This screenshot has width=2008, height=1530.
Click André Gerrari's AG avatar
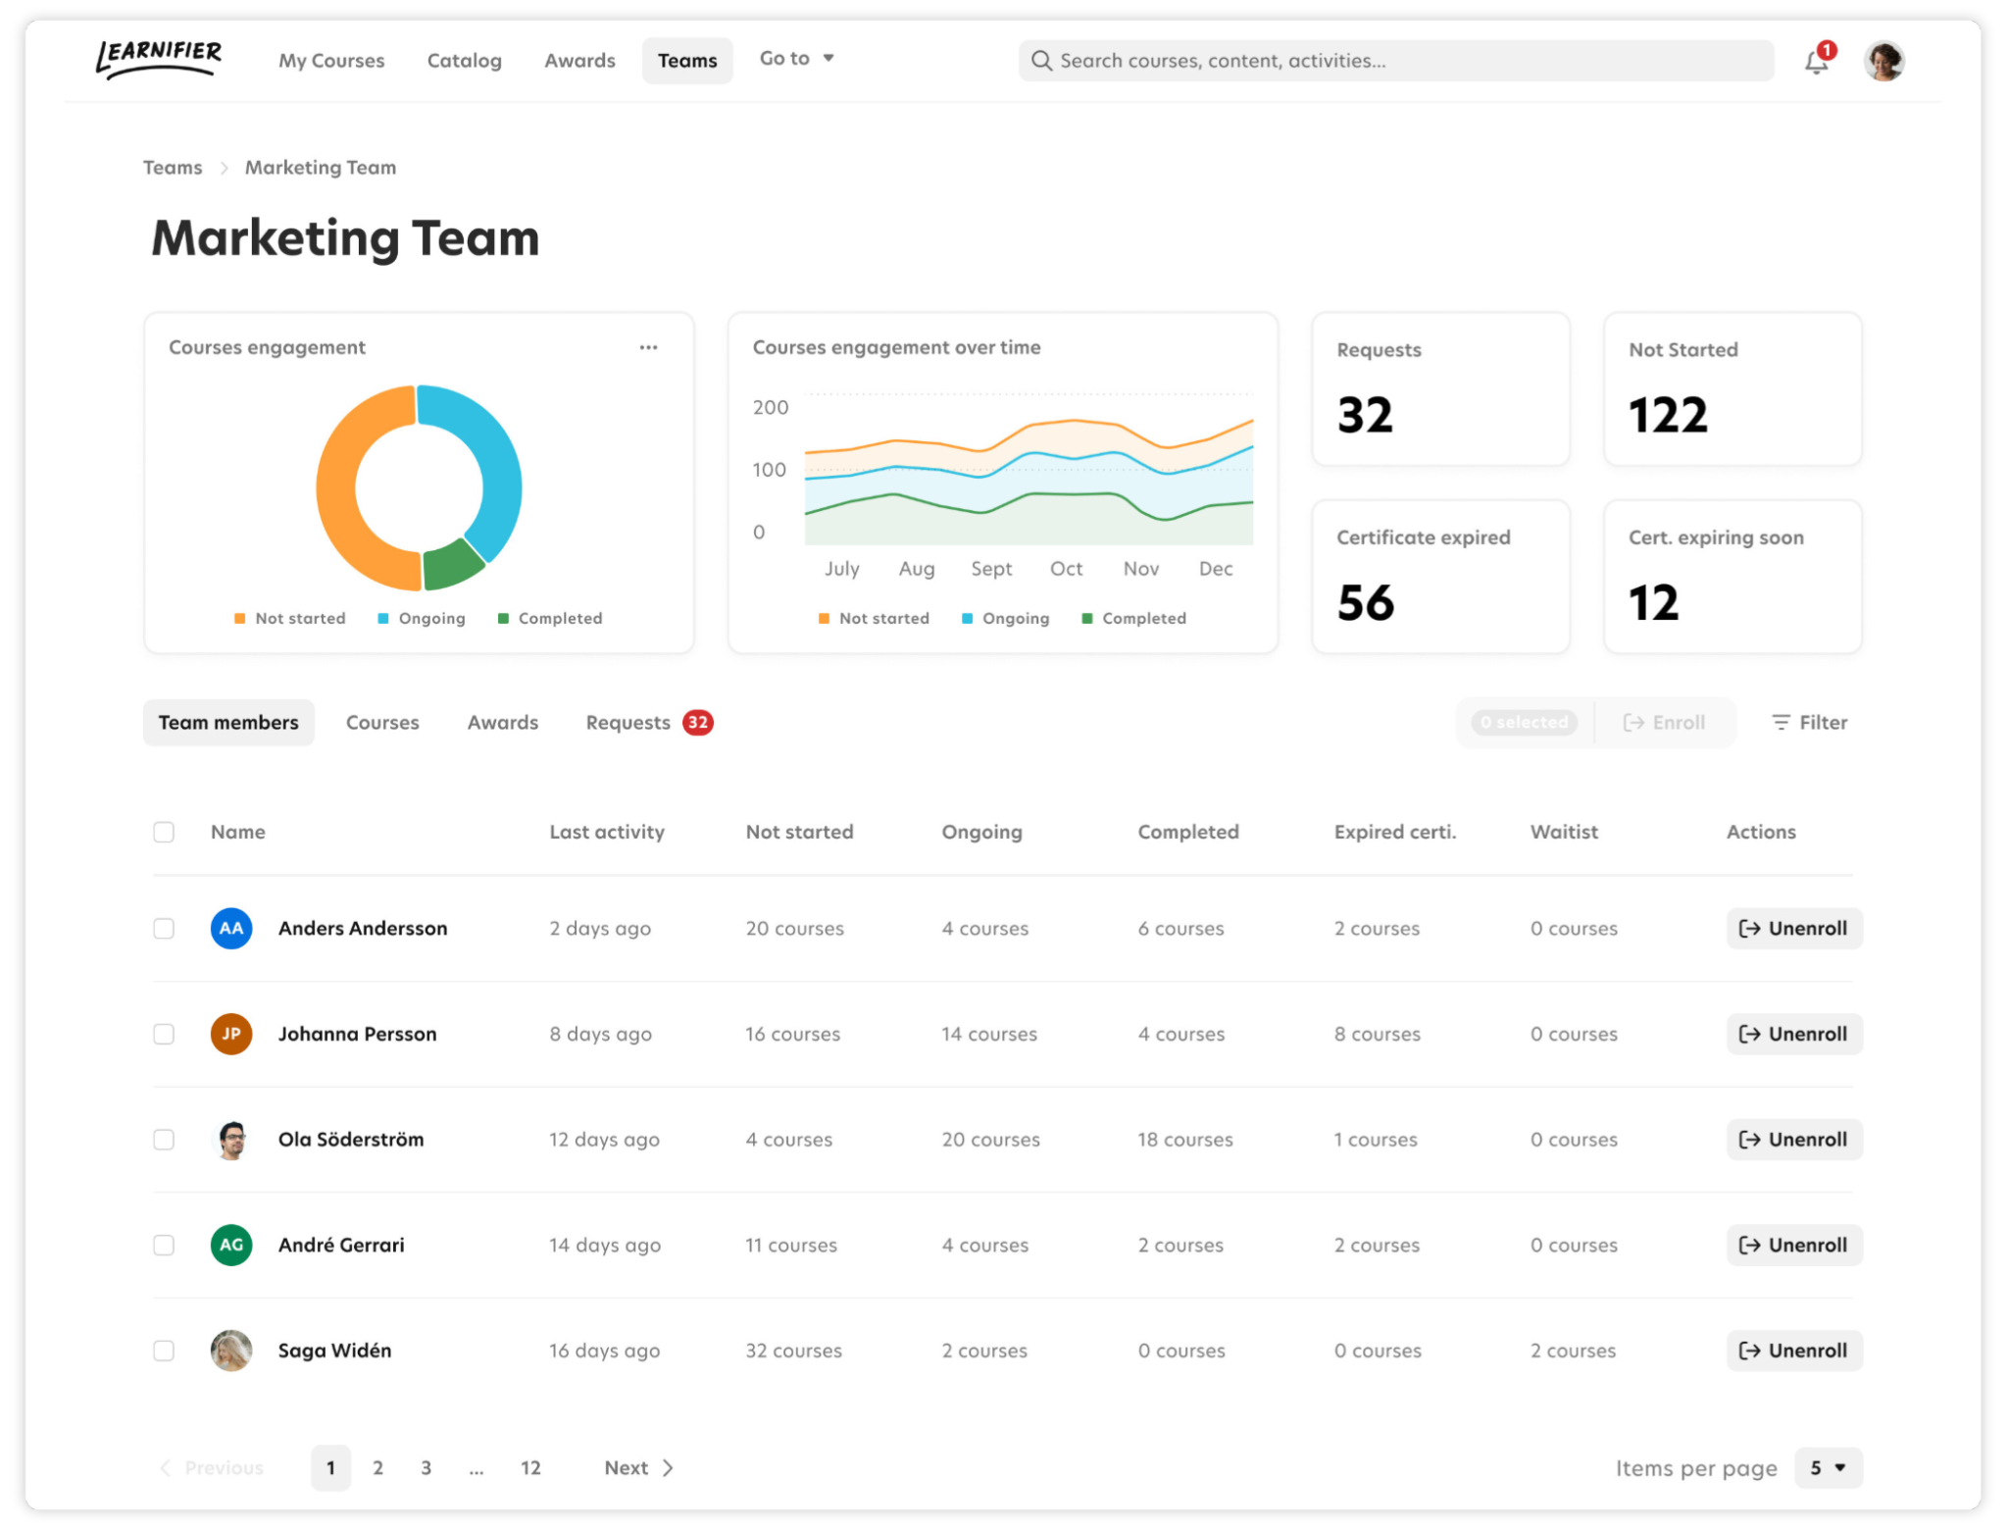point(231,1245)
